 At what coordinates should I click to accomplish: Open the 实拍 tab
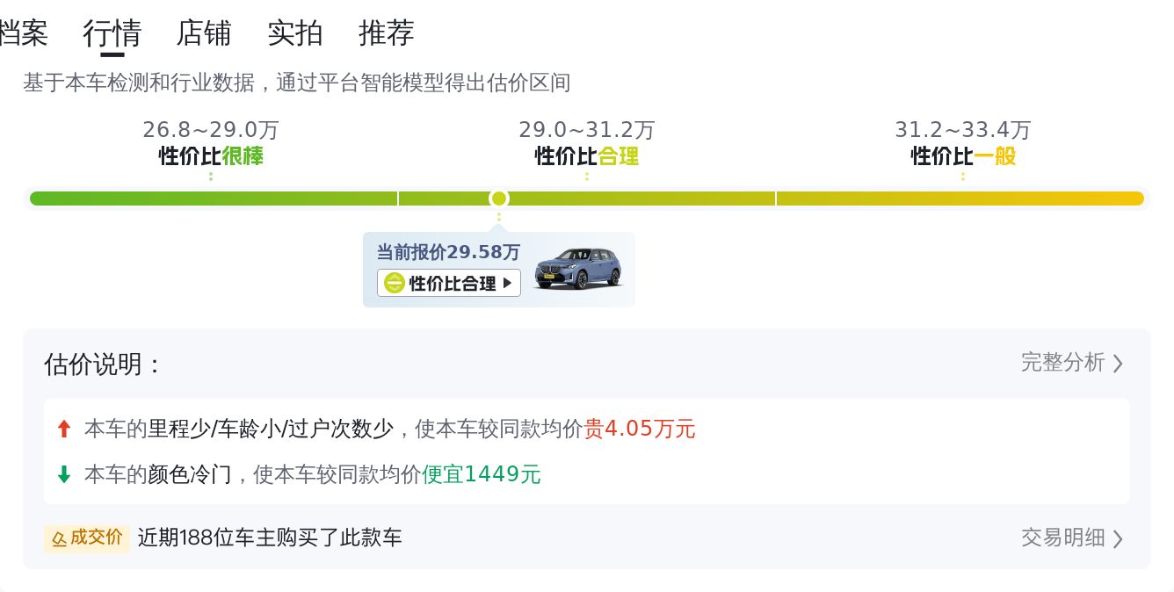click(x=295, y=33)
